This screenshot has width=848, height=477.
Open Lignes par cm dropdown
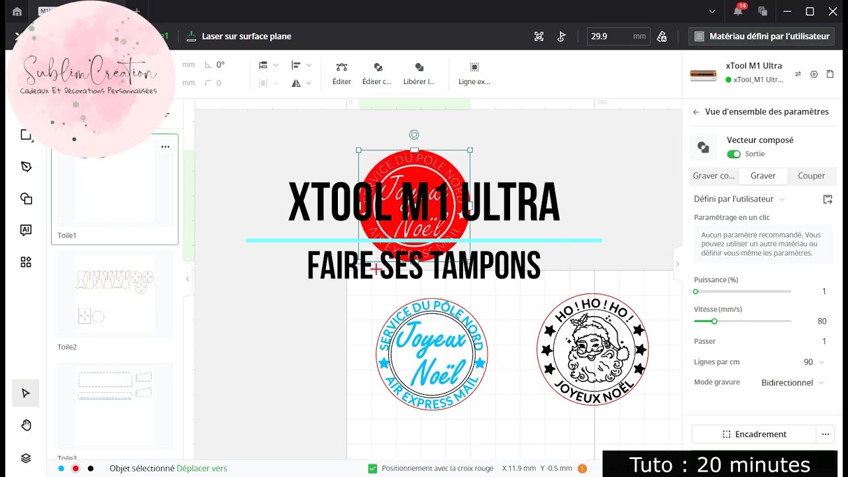point(814,362)
